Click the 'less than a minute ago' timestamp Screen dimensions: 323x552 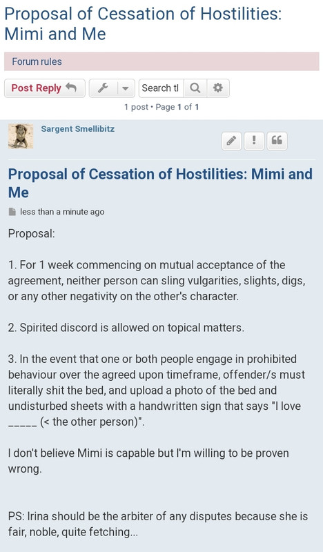62,212
